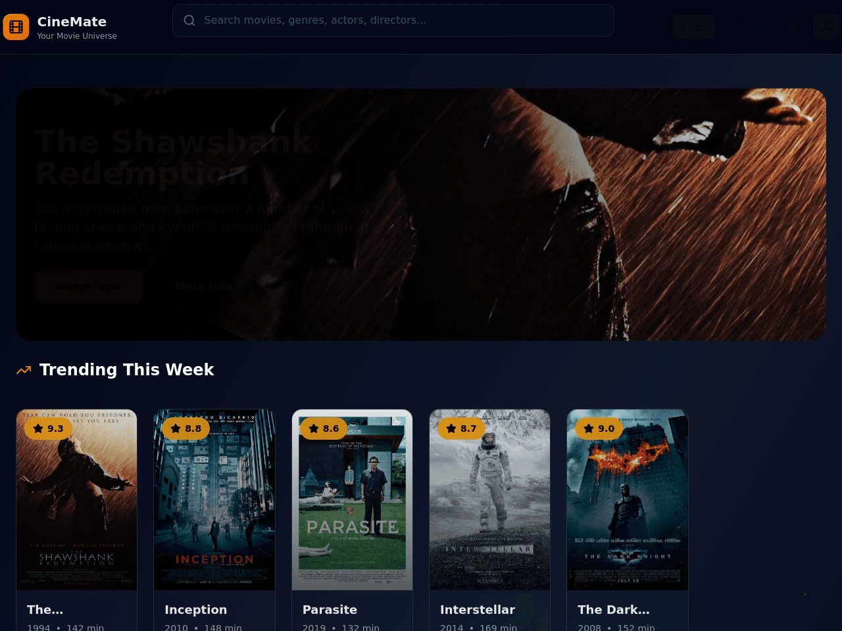
Task: Click the truncated 'The...' title under the Shawshank poster
Action: [x=45, y=610]
